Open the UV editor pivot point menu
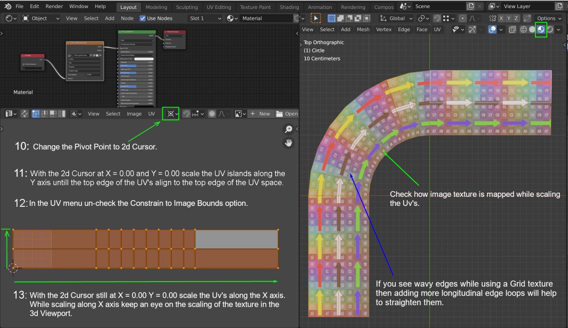 [170, 114]
